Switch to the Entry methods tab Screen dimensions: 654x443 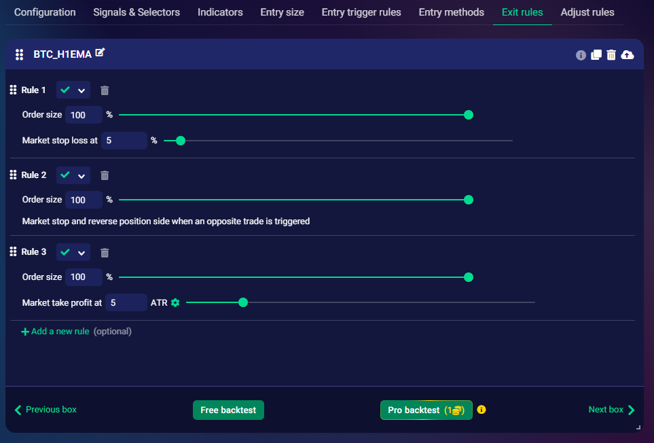click(x=452, y=12)
